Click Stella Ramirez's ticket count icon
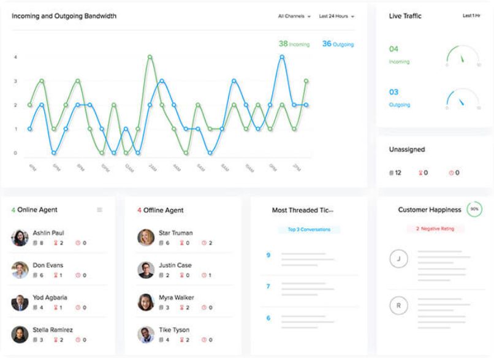This screenshot has width=494, height=358. pyautogui.click(x=36, y=340)
